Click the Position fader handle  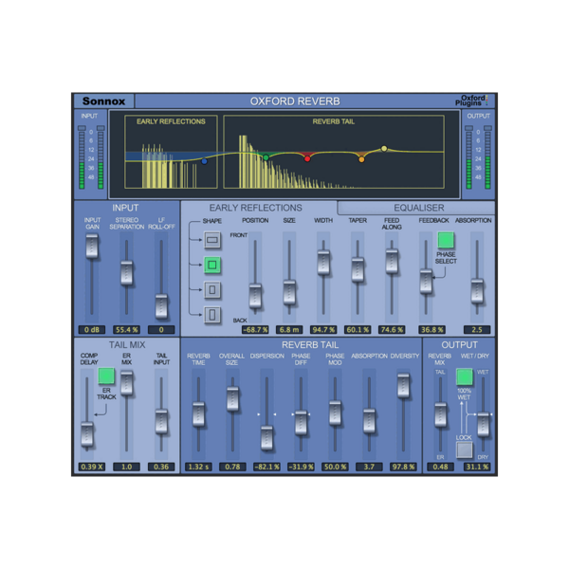[255, 296]
